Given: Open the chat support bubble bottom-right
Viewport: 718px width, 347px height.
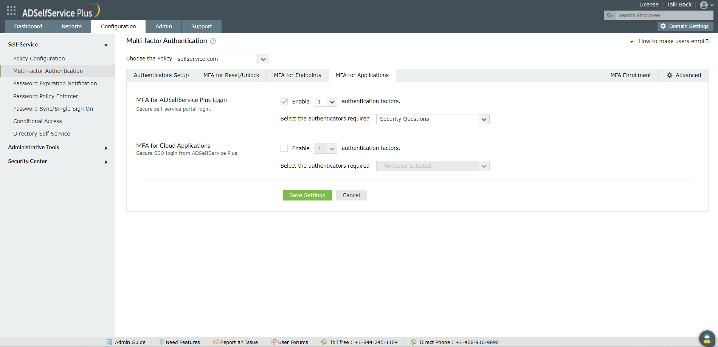Looking at the screenshot, I should [707, 339].
